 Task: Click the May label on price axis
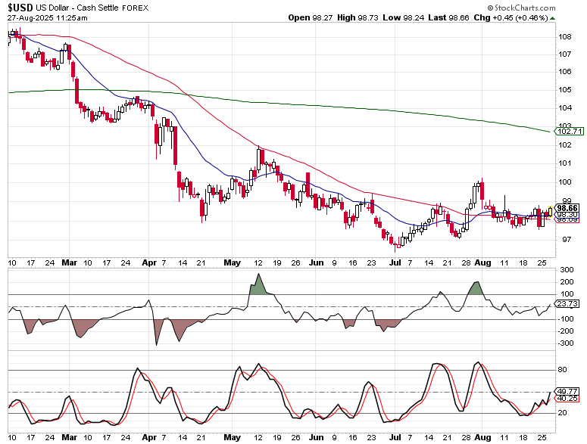[232, 262]
